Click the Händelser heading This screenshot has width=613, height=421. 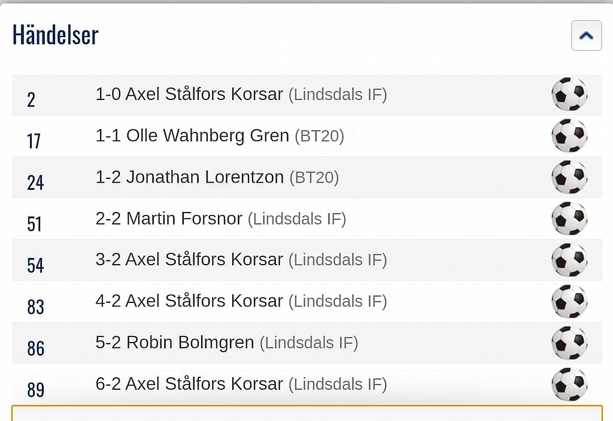[x=56, y=34]
